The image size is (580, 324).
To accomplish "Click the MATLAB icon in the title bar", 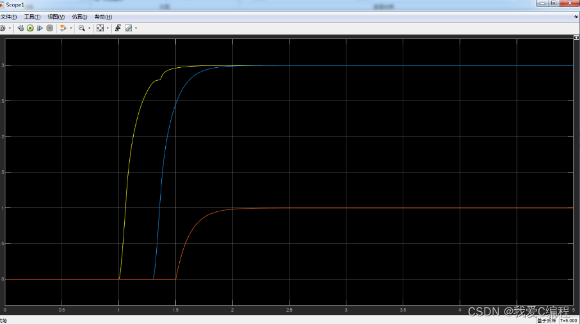I will 2,5.
